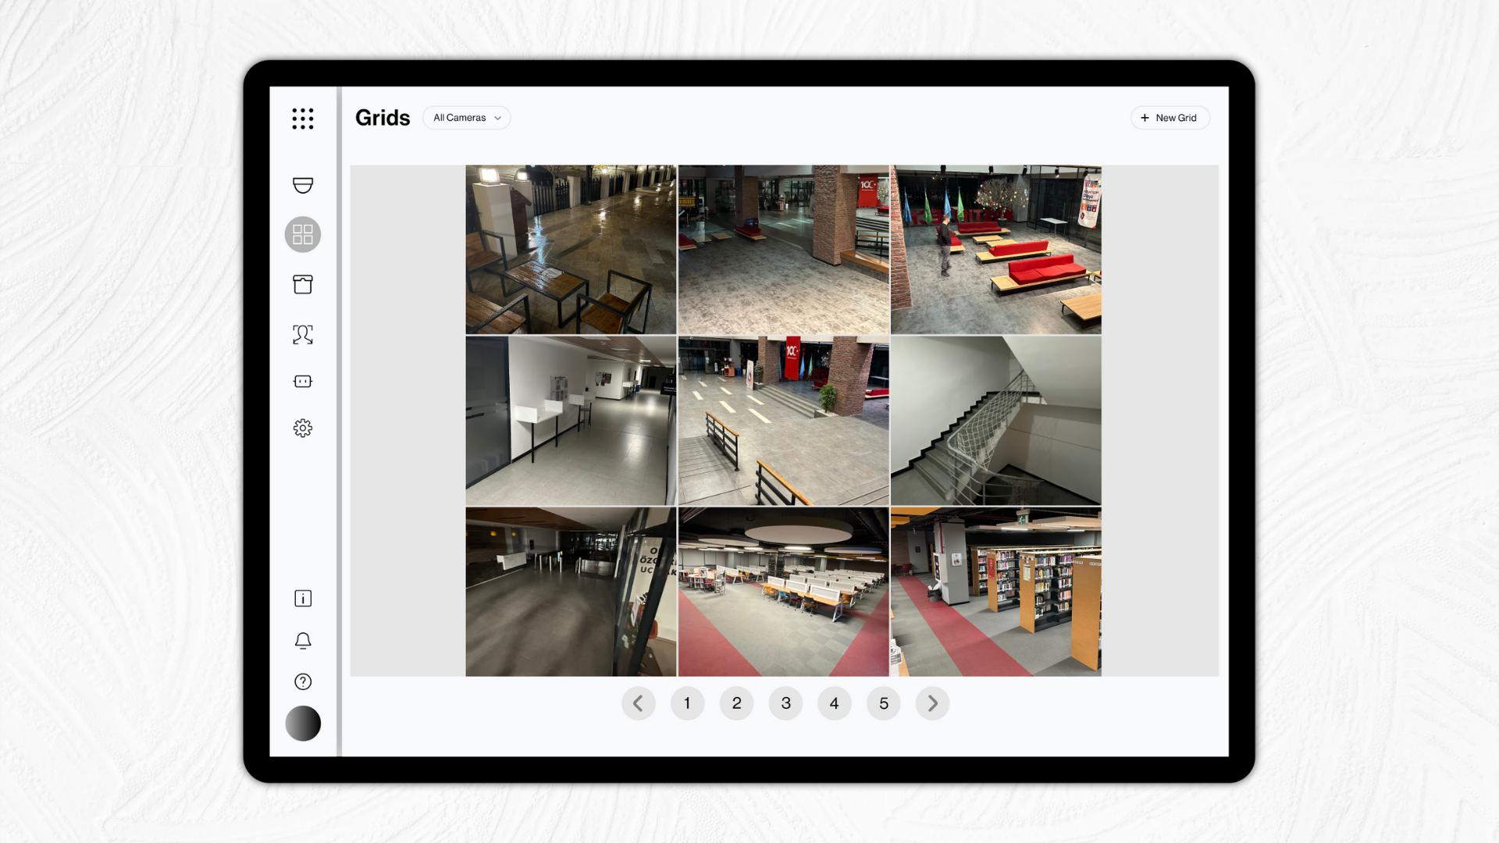Click the info panel icon
Image resolution: width=1499 pixels, height=843 pixels.
click(x=303, y=598)
